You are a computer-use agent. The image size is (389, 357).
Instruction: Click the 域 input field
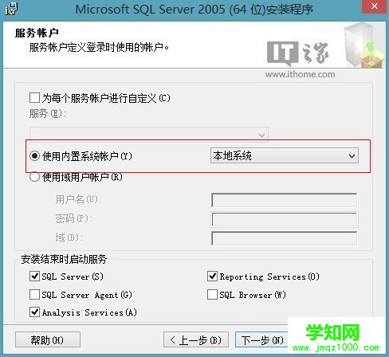(x=285, y=238)
